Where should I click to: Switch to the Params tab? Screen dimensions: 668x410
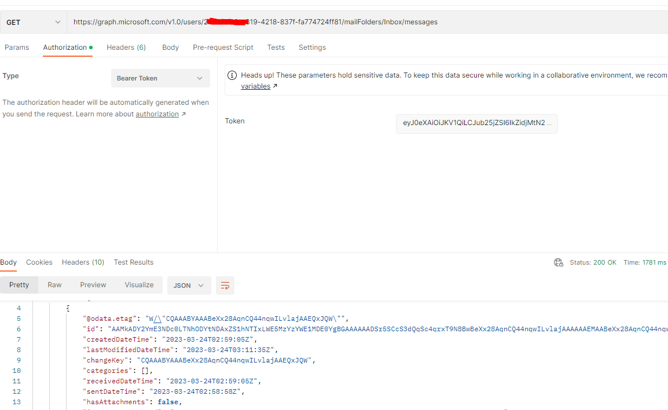(x=17, y=47)
